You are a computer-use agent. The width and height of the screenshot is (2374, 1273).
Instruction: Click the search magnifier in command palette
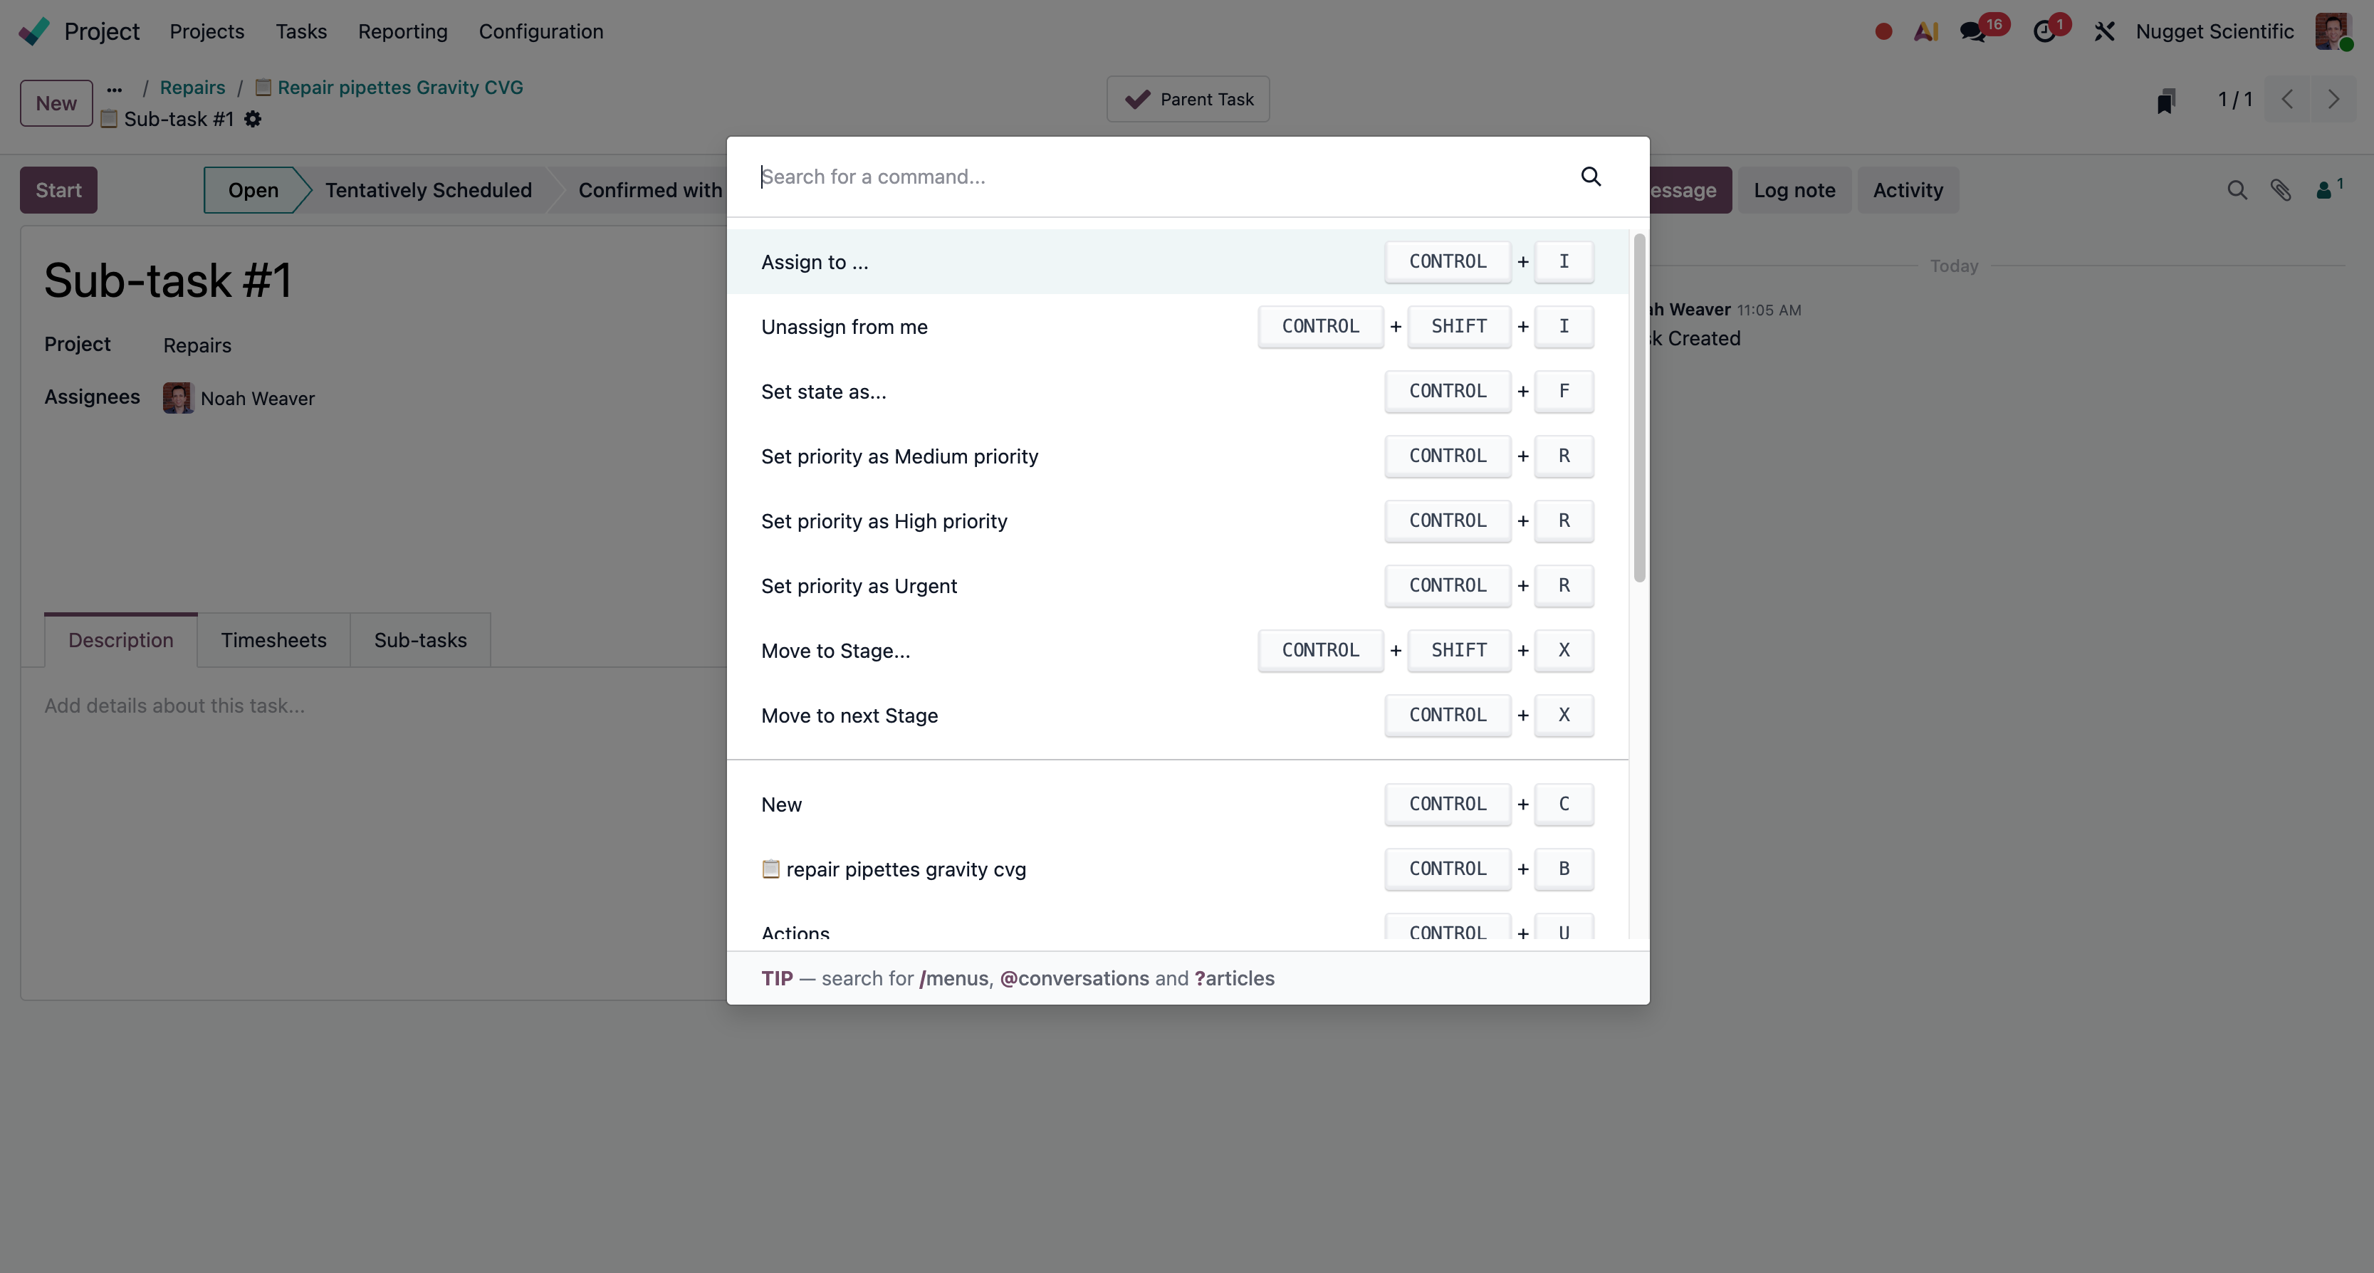[1591, 176]
